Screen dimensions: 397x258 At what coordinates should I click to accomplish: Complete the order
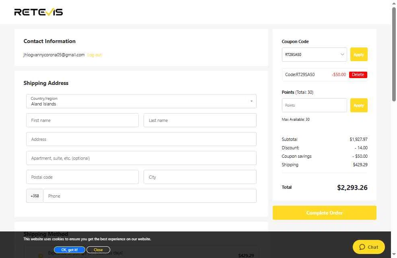pyautogui.click(x=324, y=213)
